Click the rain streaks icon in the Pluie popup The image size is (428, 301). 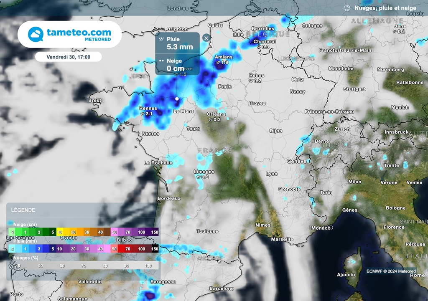coord(162,38)
